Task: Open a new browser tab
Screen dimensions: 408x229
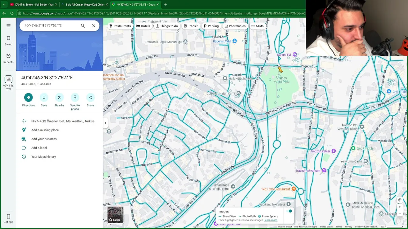Action: tap(165, 4)
